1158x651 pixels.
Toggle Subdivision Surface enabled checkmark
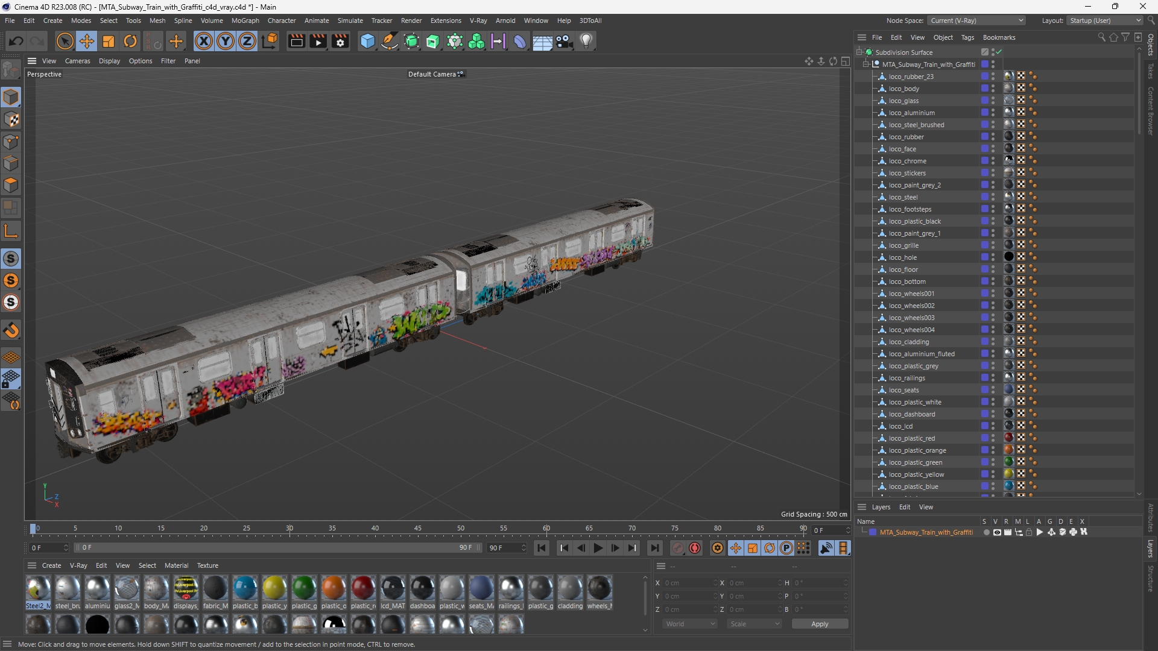click(999, 52)
